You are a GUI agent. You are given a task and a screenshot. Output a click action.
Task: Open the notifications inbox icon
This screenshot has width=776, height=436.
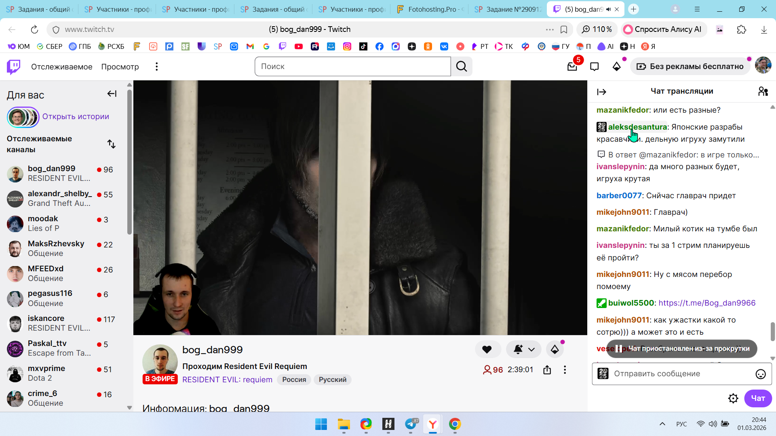pyautogui.click(x=572, y=67)
